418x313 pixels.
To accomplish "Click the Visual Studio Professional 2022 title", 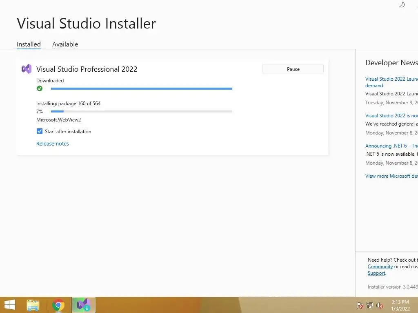I will (87, 69).
